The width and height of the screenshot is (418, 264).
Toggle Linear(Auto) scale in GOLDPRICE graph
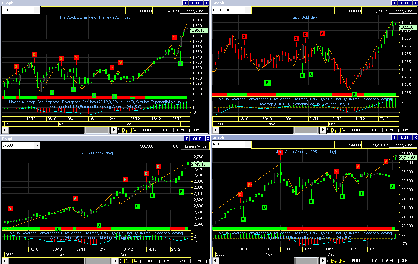tap(403, 11)
